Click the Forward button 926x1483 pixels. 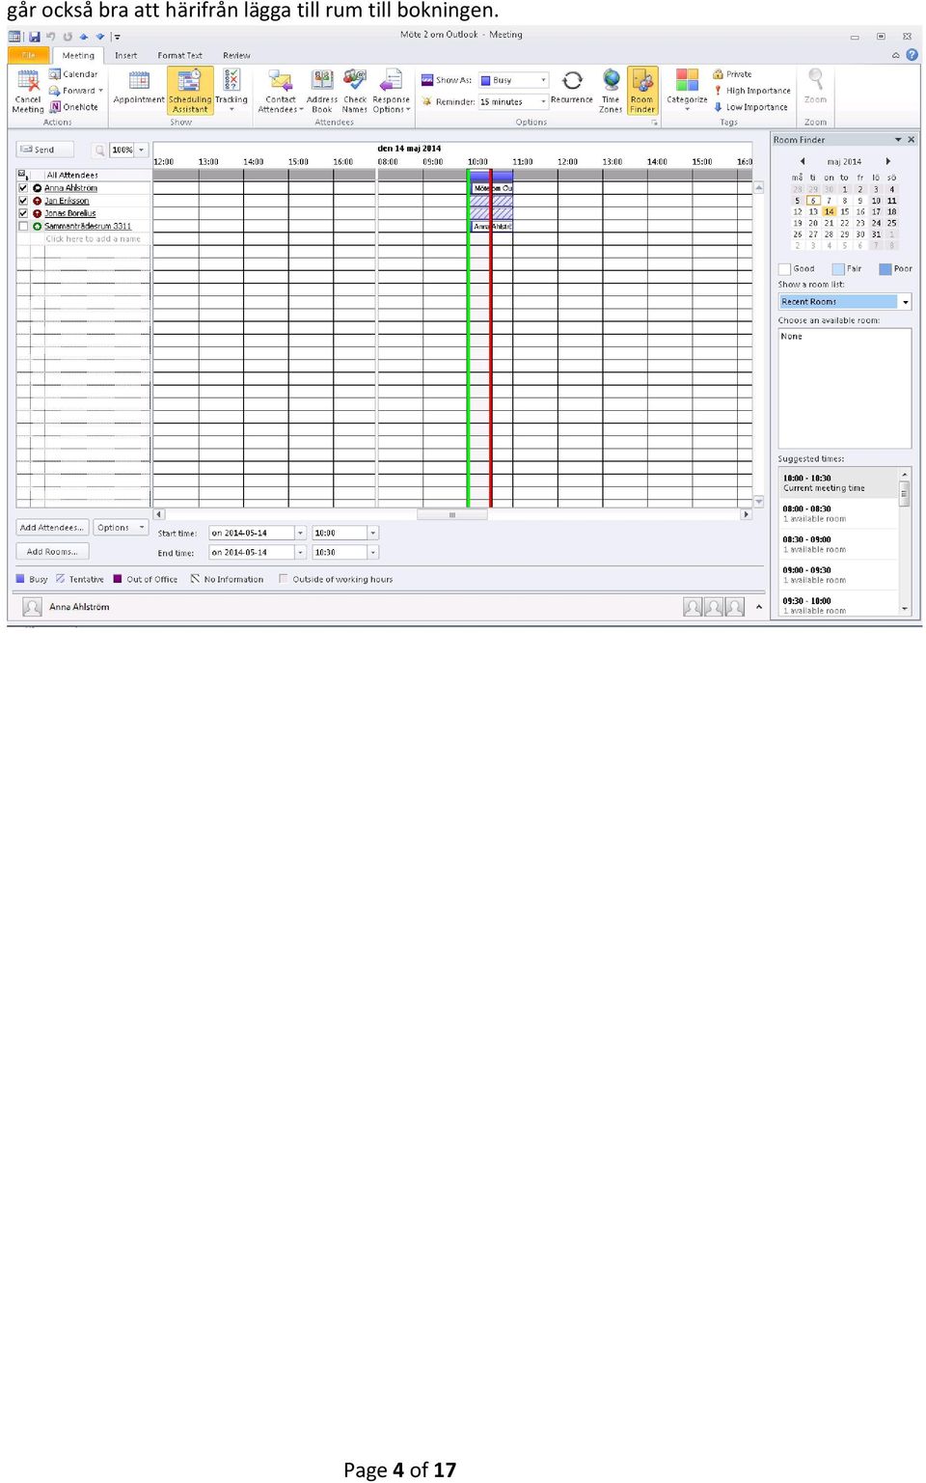coord(75,91)
